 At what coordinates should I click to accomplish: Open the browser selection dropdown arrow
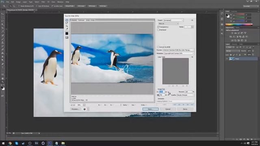pyautogui.click(x=88, y=109)
